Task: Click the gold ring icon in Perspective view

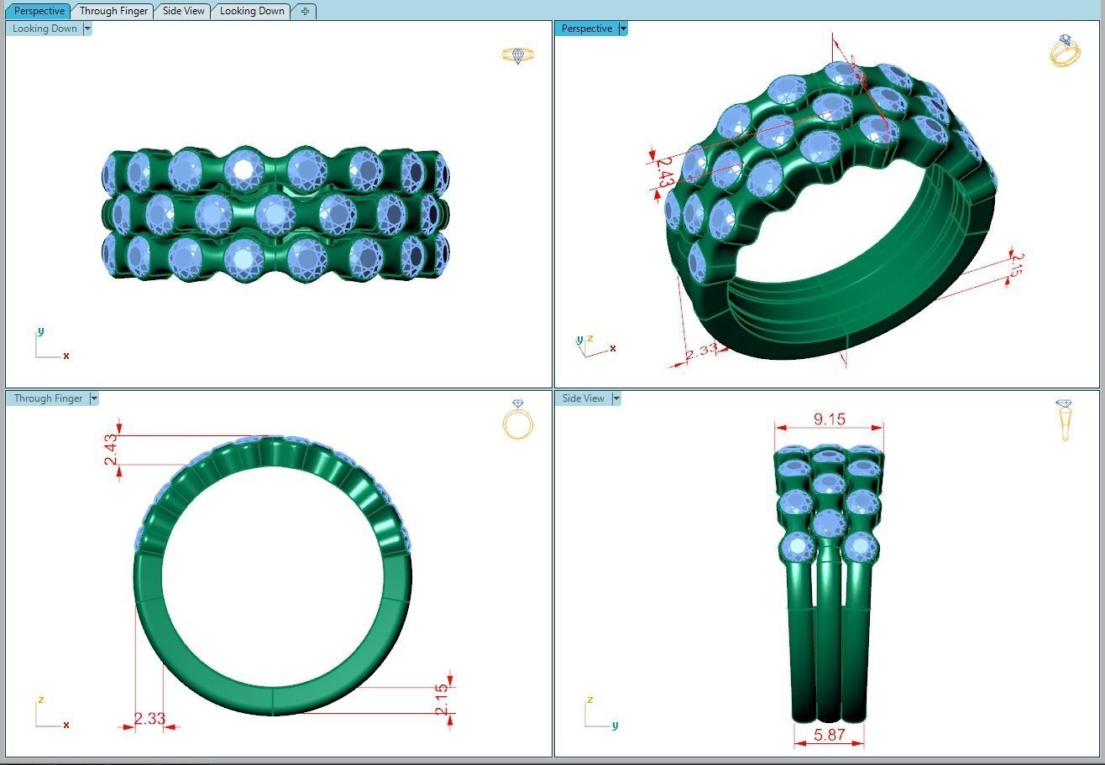Action: [x=1065, y=51]
